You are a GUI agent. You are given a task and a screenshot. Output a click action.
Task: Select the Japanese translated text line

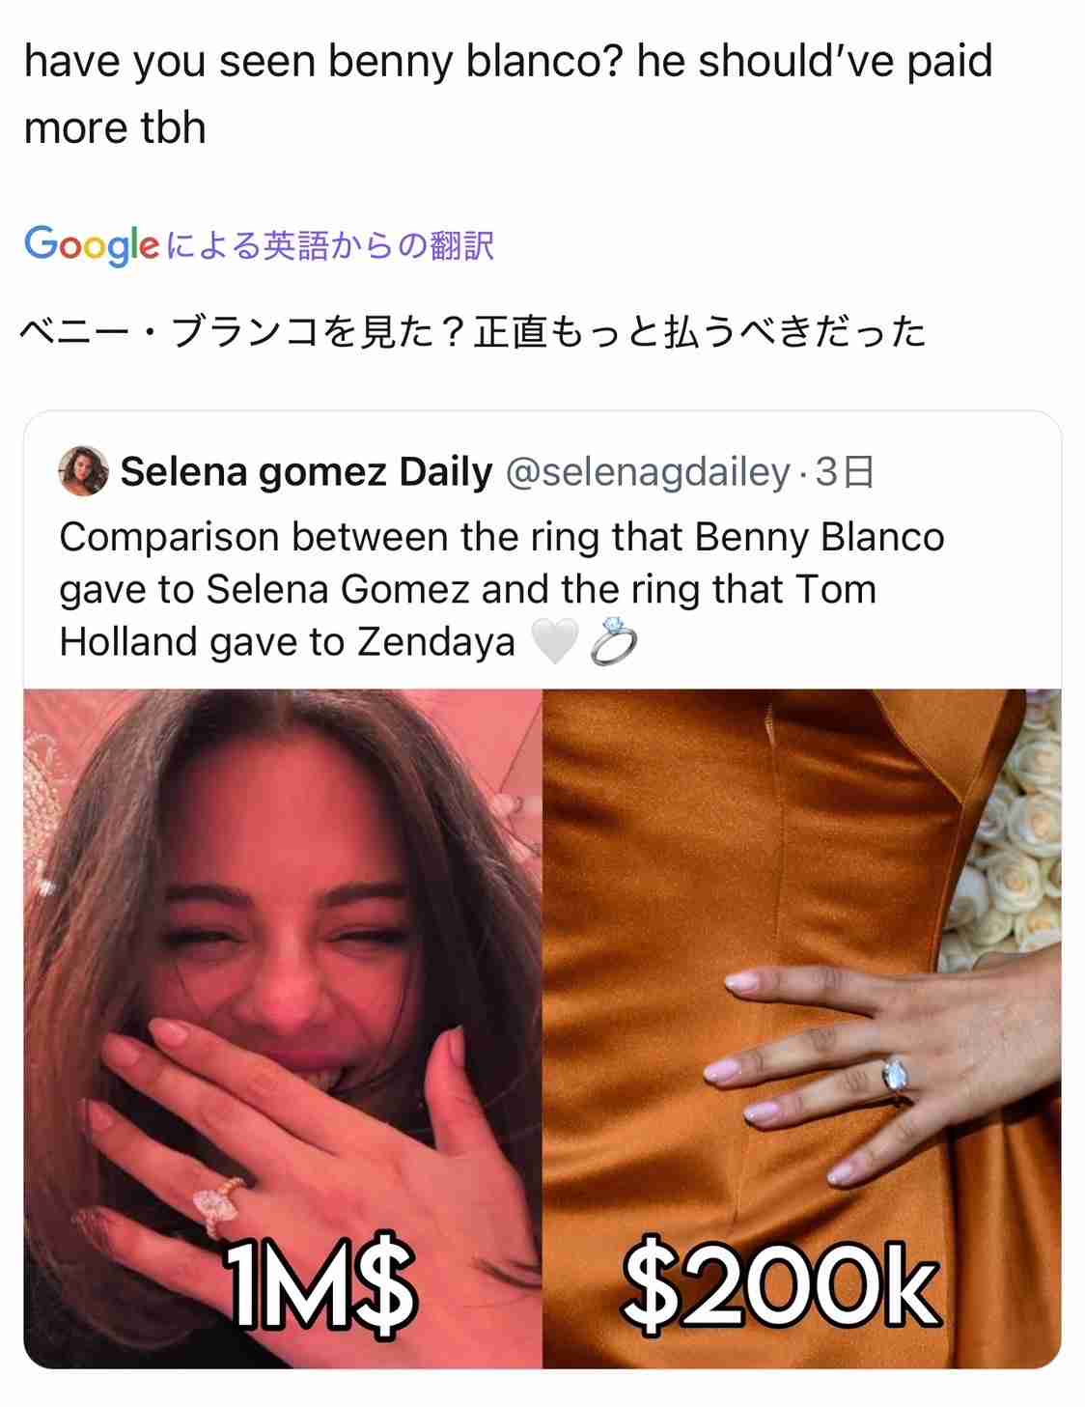coord(473,332)
